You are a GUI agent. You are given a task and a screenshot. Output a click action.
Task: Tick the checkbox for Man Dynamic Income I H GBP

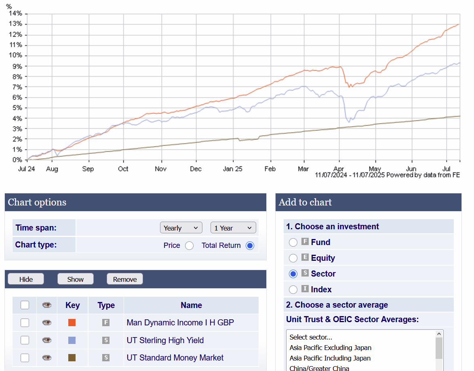pyautogui.click(x=25, y=323)
